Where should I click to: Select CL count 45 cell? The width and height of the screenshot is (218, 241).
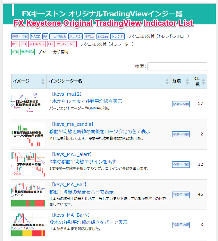200,194
